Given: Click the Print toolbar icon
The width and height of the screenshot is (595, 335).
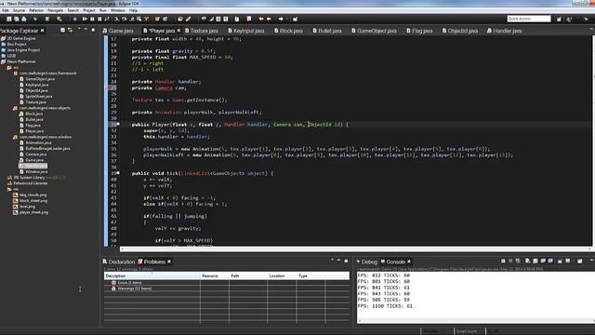Looking at the screenshot, I should [x=23, y=19].
